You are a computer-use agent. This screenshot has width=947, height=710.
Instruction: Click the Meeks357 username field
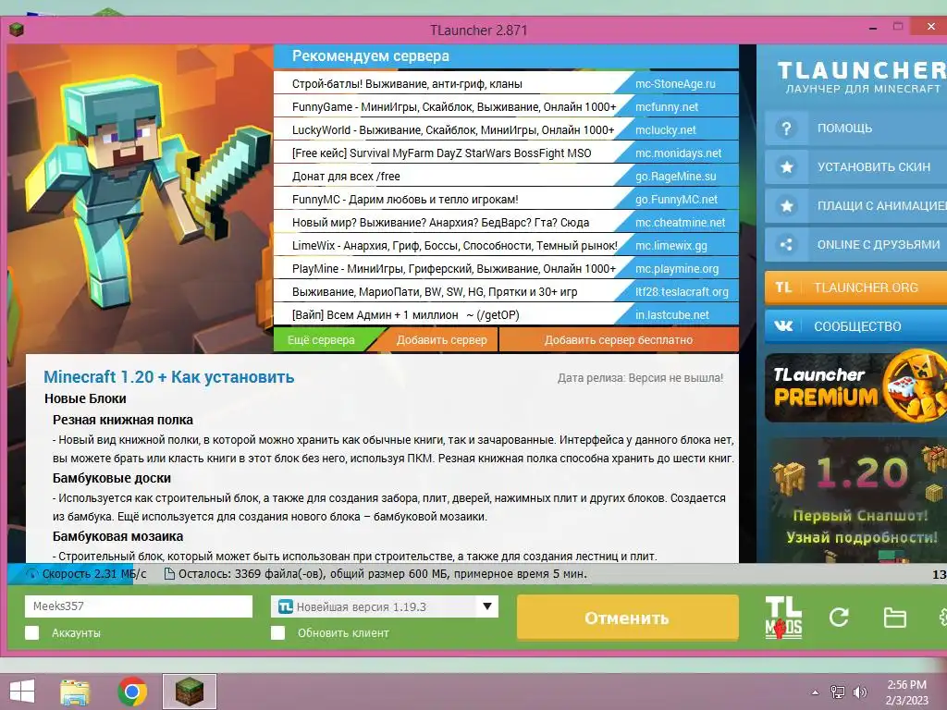tap(139, 606)
